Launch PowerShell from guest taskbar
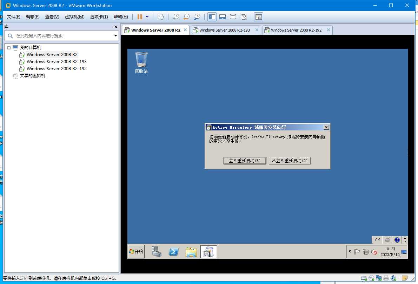Screen dimensions: 418x284 tap(174, 251)
